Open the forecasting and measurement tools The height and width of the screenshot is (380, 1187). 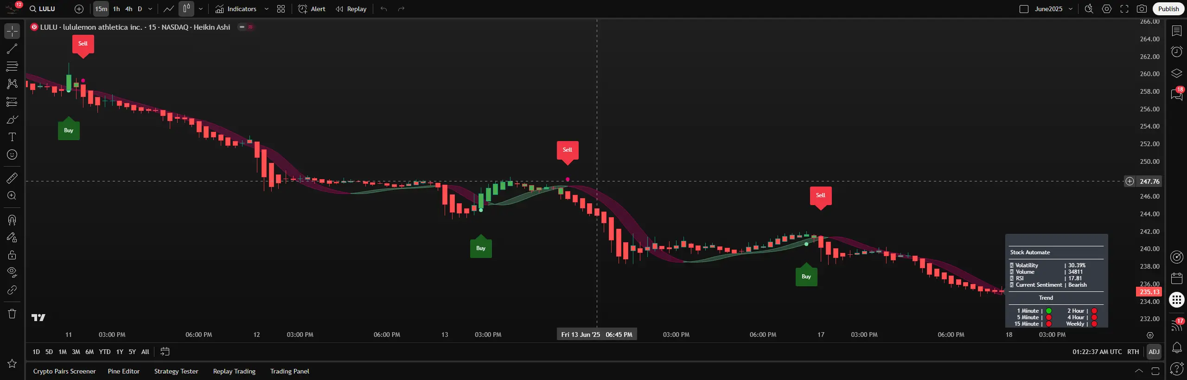(x=12, y=102)
